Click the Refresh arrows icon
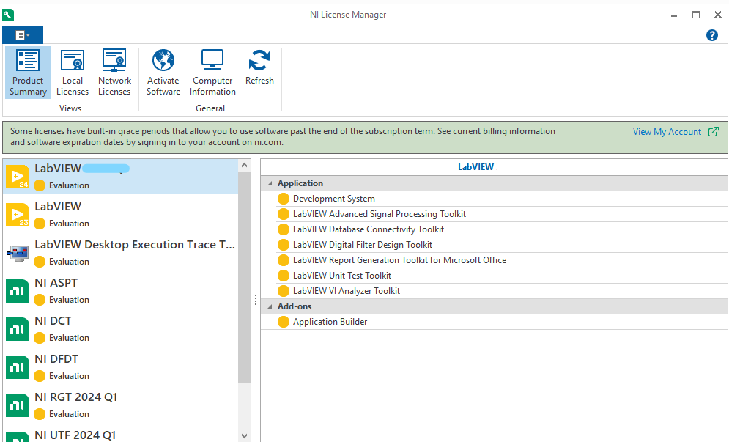Screen dimensions: 729x442 pyautogui.click(x=259, y=61)
